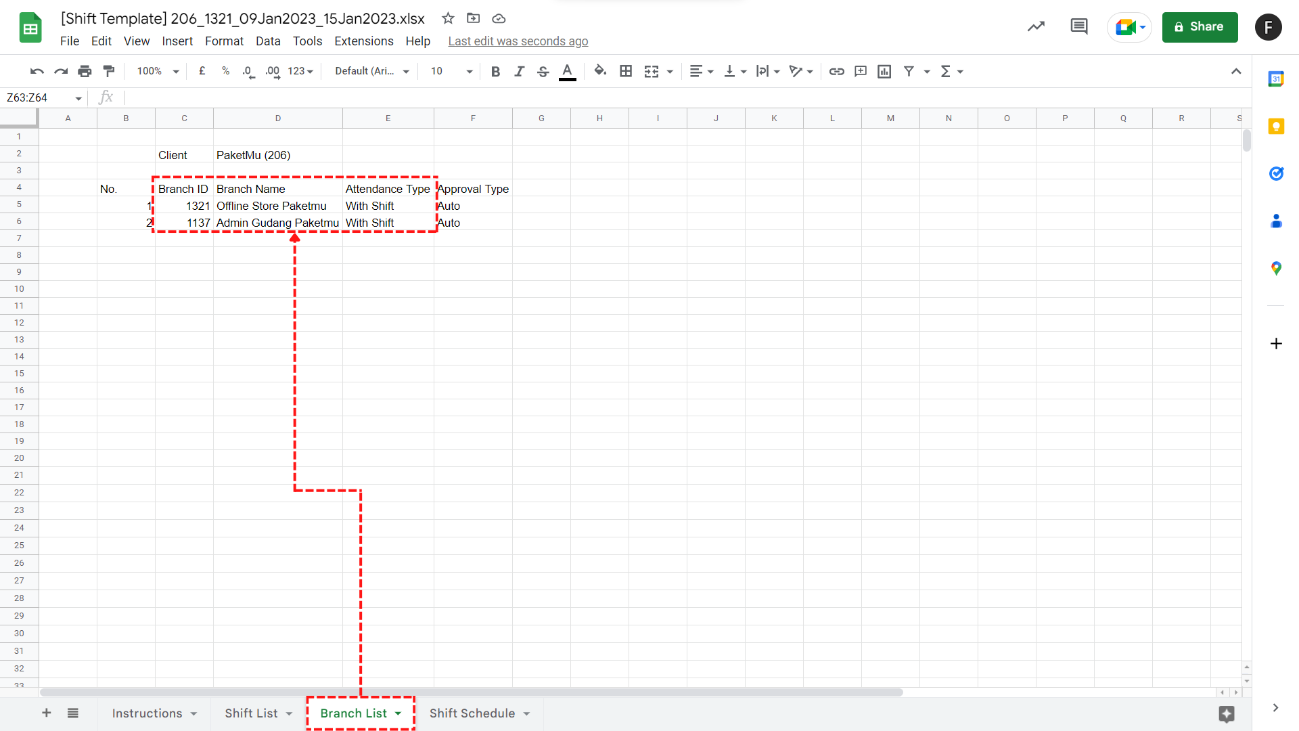The height and width of the screenshot is (731, 1299).
Task: Merge cells using the merge icon
Action: [652, 71]
